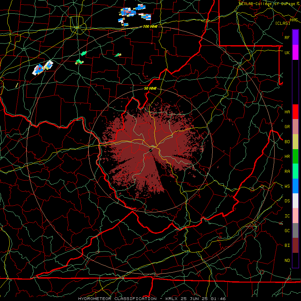Click the UK legend label
This screenshot has height=301, width=301.
coord(287,53)
